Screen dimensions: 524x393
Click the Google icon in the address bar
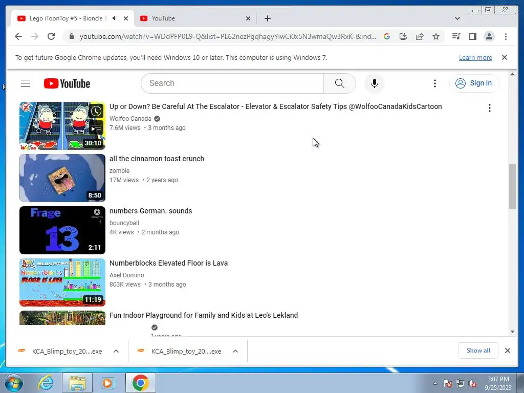(x=387, y=36)
